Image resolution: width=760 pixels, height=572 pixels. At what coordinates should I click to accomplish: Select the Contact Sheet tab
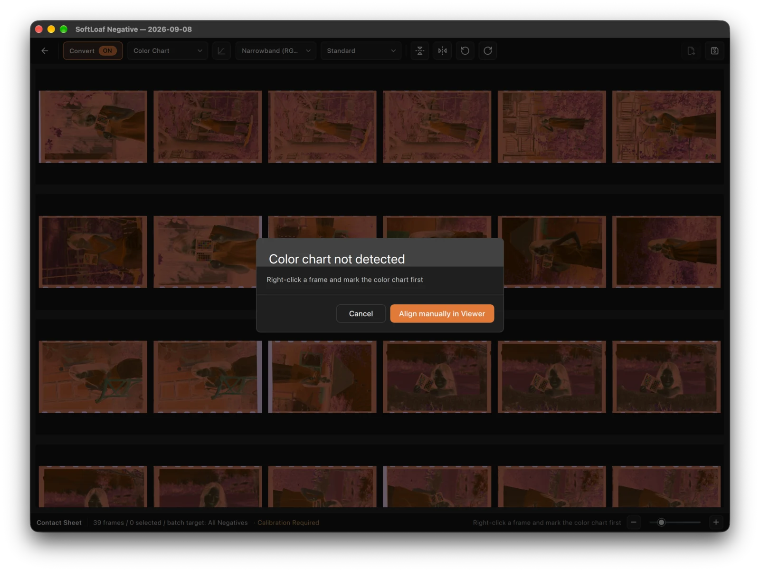(x=59, y=523)
